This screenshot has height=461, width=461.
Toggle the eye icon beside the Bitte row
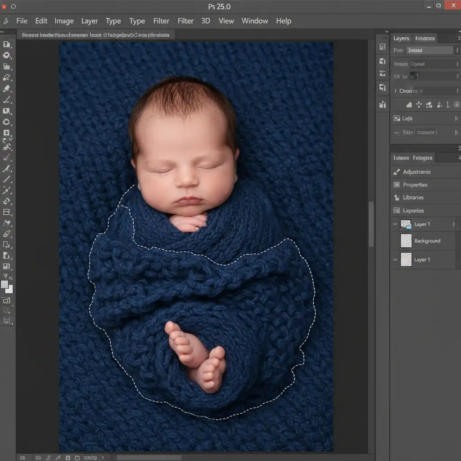pos(396,133)
